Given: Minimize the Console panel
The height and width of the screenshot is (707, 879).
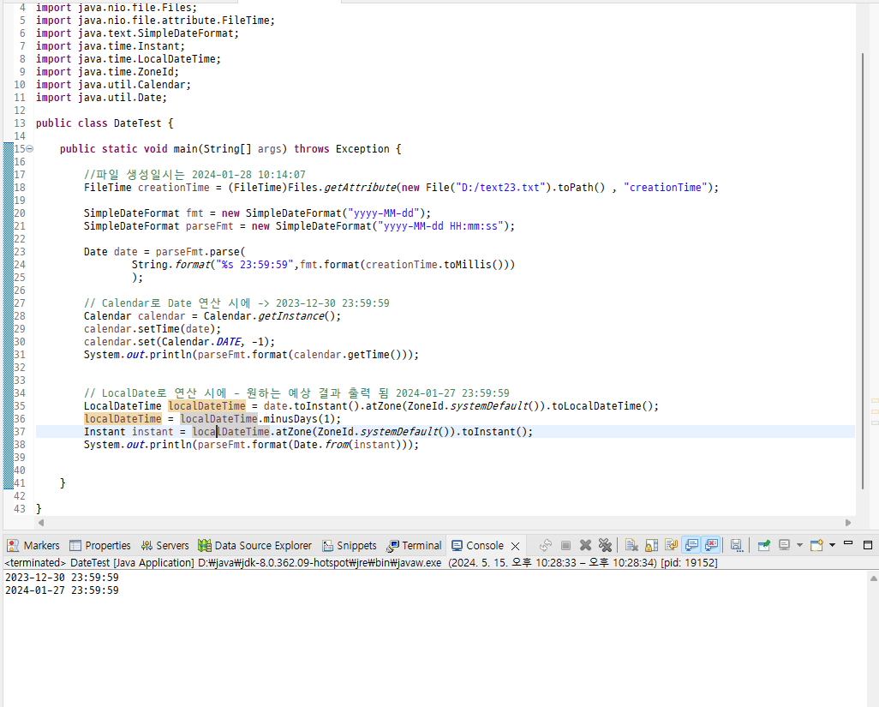Looking at the screenshot, I should 848,544.
